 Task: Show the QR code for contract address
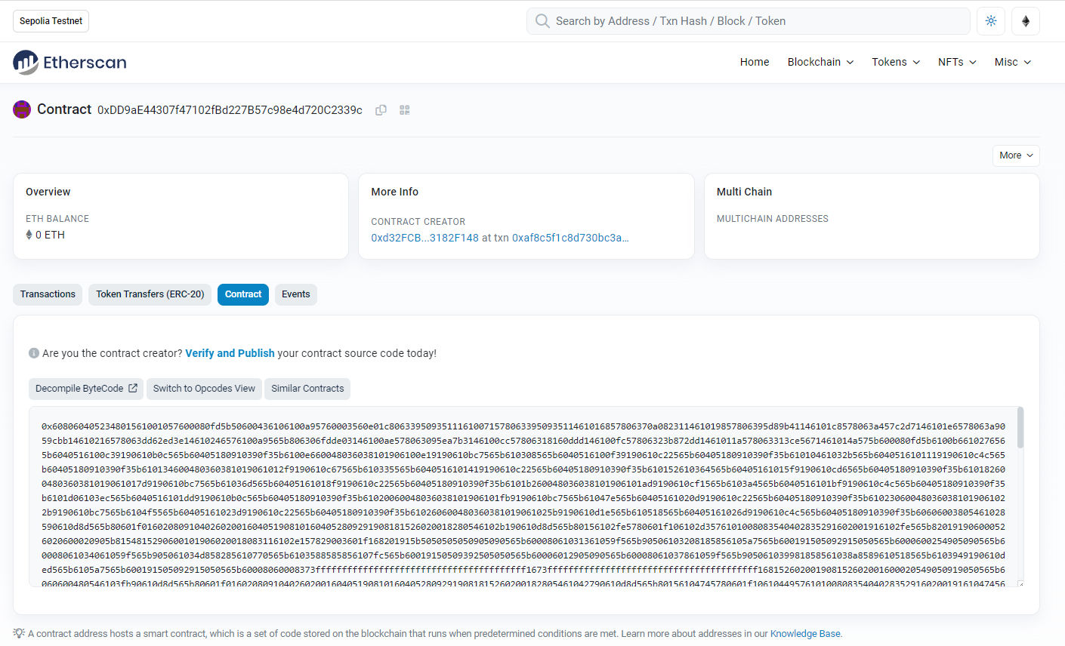pyautogui.click(x=405, y=110)
